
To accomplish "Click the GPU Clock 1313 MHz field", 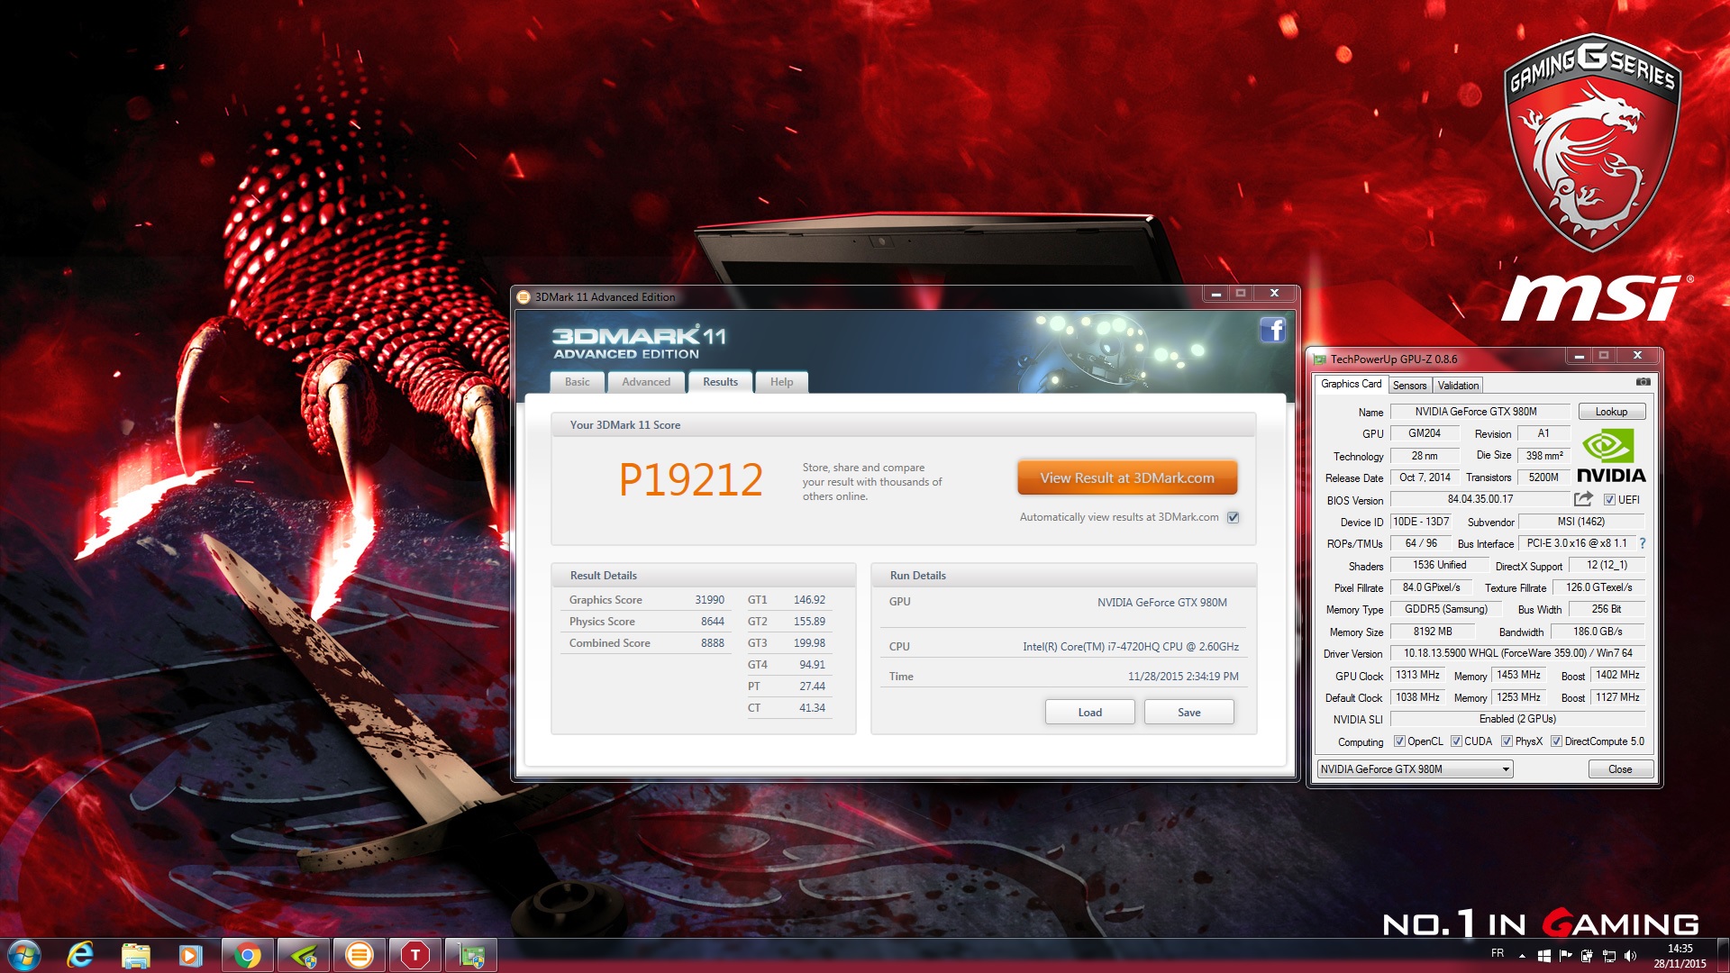I will point(1417,675).
